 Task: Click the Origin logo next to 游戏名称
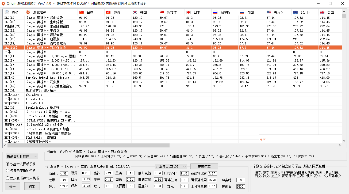tap(27, 12)
